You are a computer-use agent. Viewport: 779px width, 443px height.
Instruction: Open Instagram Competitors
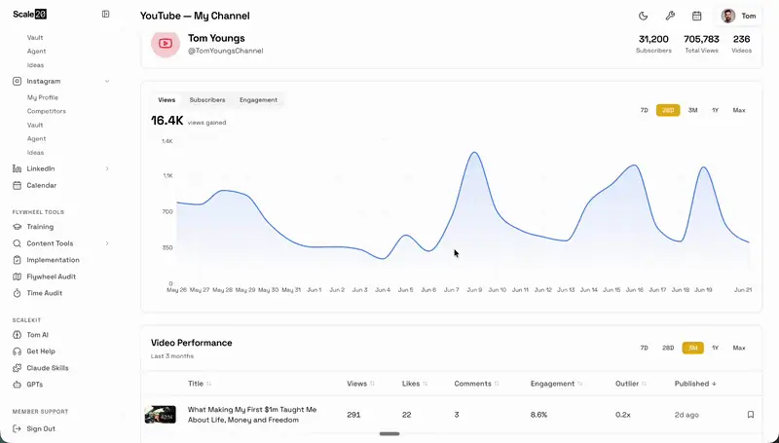pyautogui.click(x=46, y=111)
